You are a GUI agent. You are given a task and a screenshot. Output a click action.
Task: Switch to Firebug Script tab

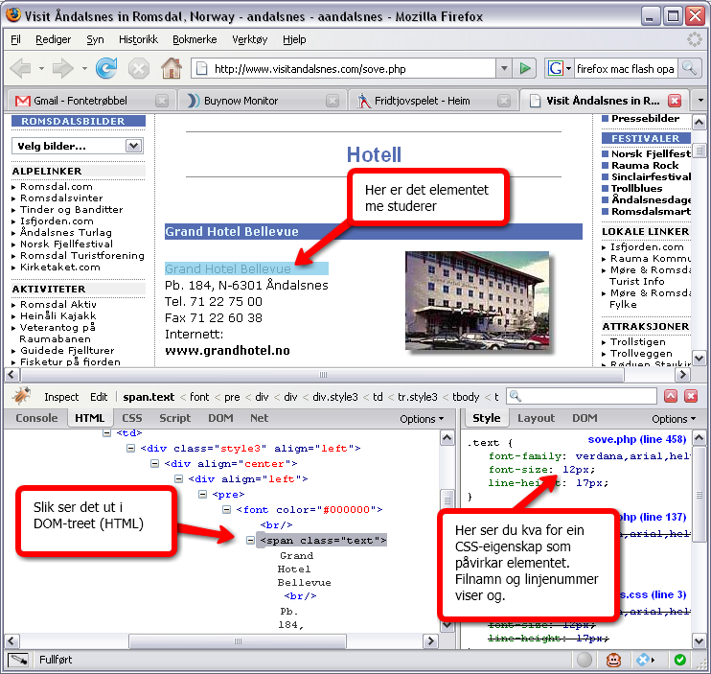(174, 418)
